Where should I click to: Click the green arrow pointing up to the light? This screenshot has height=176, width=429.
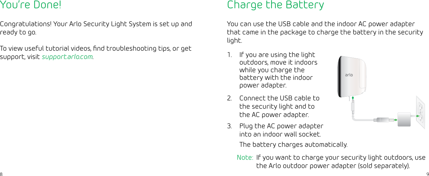[353, 98]
